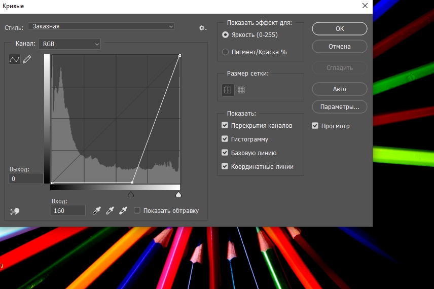
Task: Choose the detailed 10x10 grid size icon
Action: (241, 90)
